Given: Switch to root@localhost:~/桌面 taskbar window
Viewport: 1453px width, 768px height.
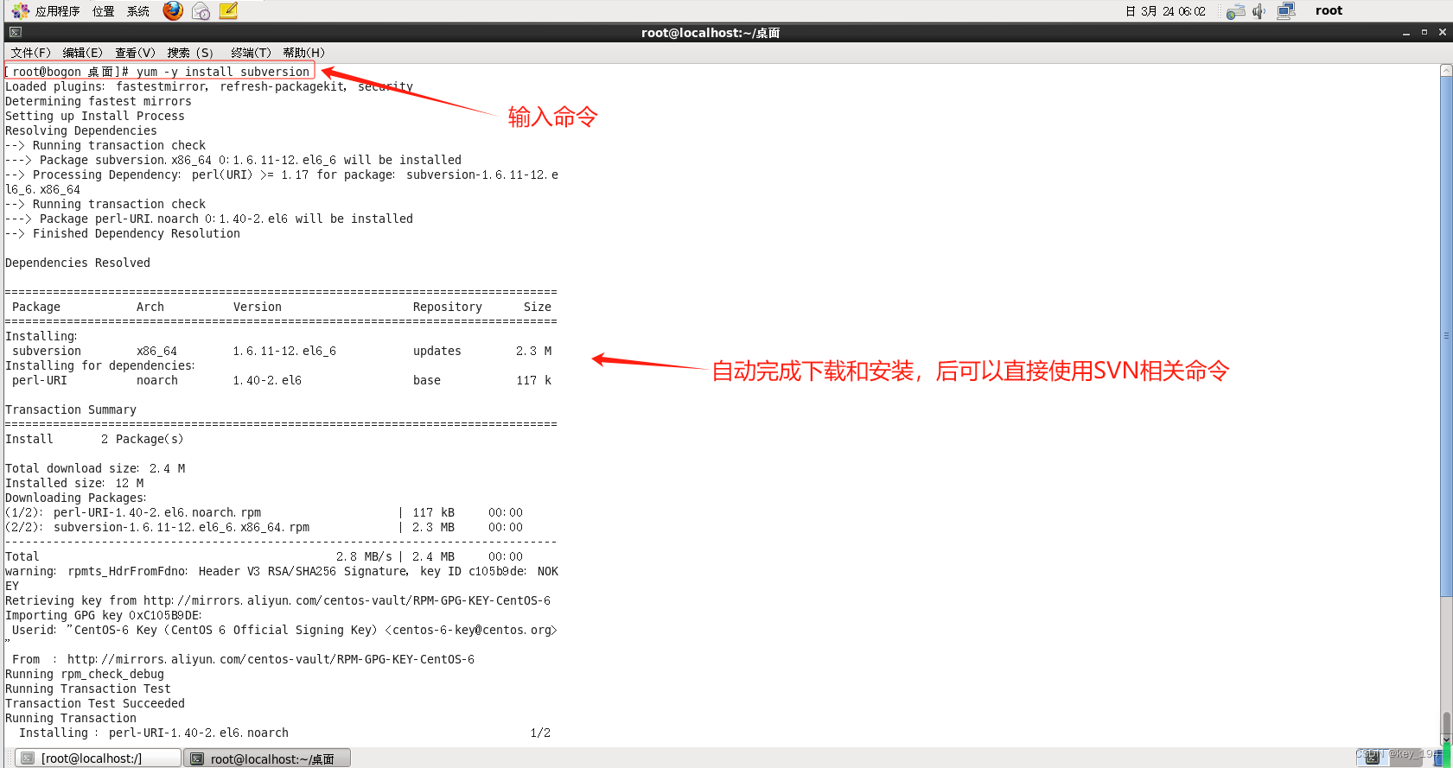Looking at the screenshot, I should pos(267,758).
